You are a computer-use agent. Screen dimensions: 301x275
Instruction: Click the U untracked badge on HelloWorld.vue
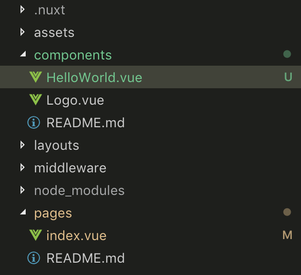click(x=288, y=77)
